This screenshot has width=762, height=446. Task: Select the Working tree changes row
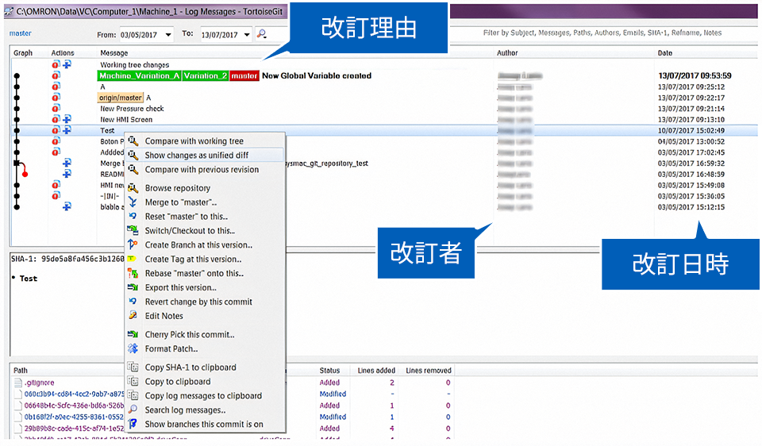coord(384,64)
